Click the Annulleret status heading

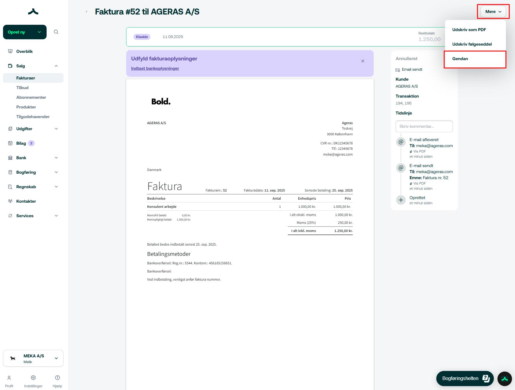click(406, 59)
